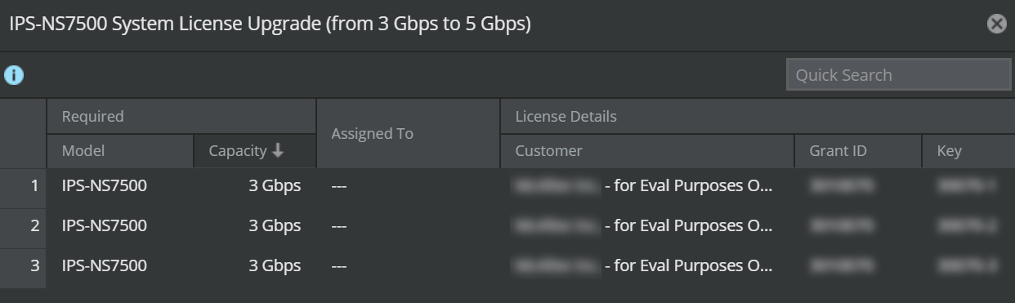Click 3 Gbps capacity in second row
The height and width of the screenshot is (303, 1015).
tap(275, 226)
